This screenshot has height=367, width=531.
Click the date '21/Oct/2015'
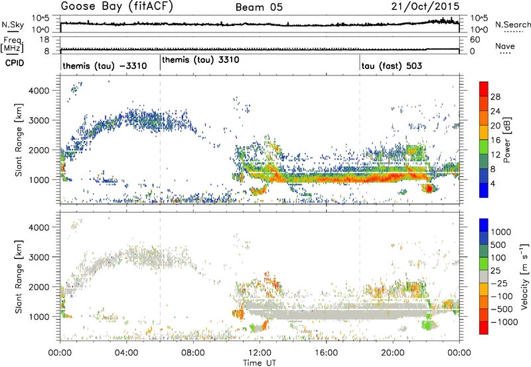[425, 7]
